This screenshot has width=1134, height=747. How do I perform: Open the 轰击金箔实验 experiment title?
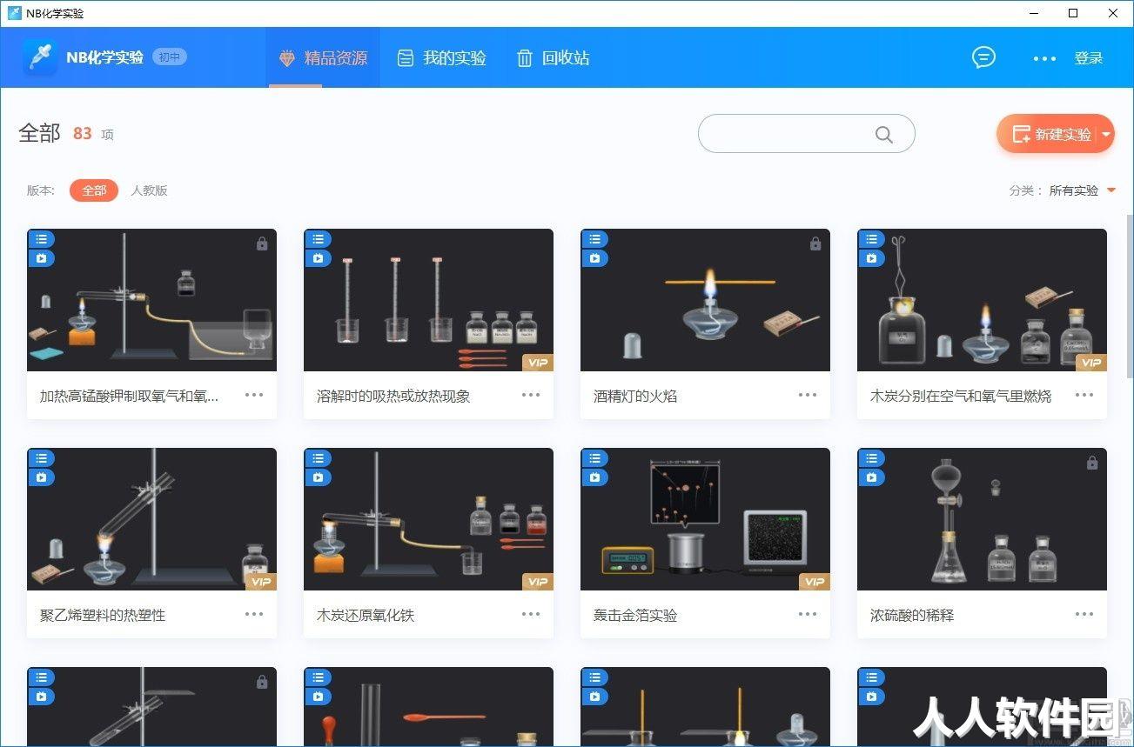pos(635,615)
